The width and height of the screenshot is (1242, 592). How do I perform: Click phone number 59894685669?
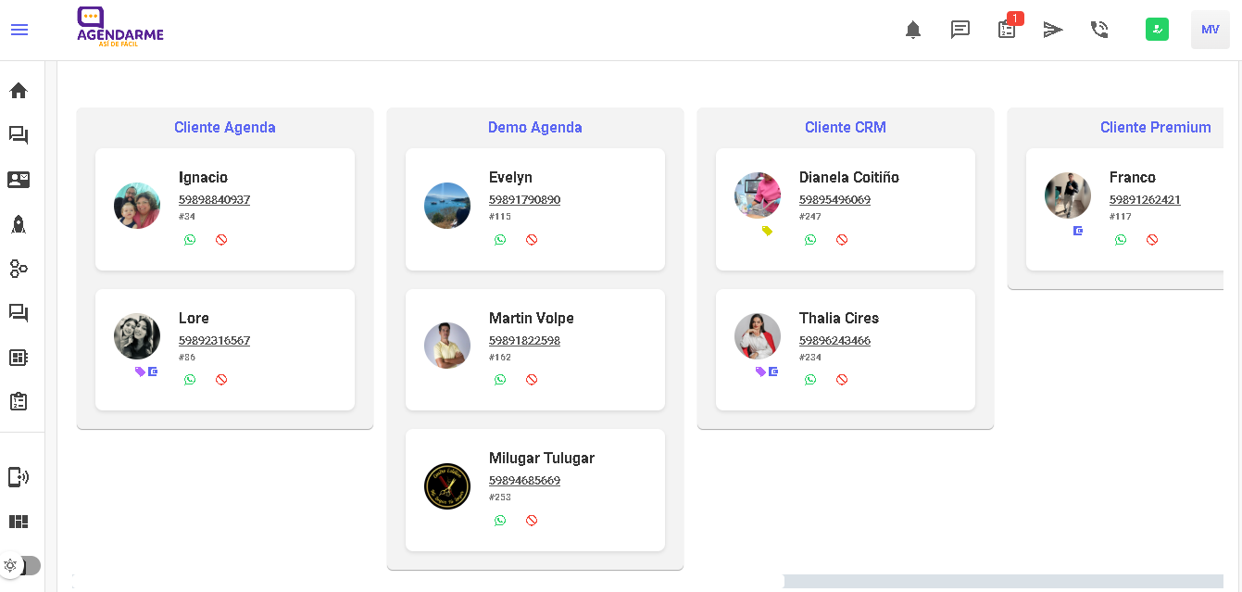[x=524, y=481]
